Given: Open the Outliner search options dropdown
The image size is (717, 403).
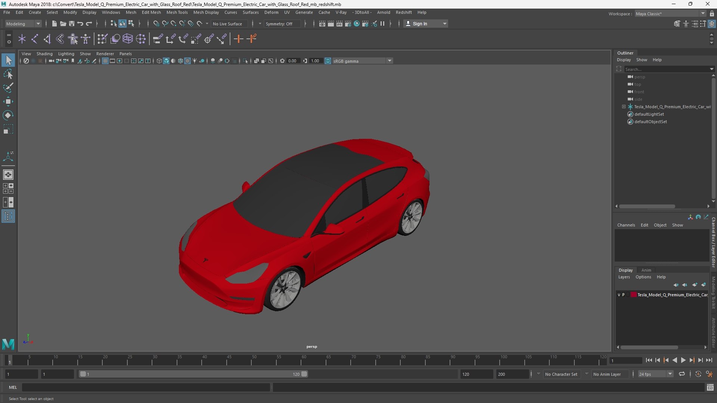Looking at the screenshot, I should coord(711,69).
